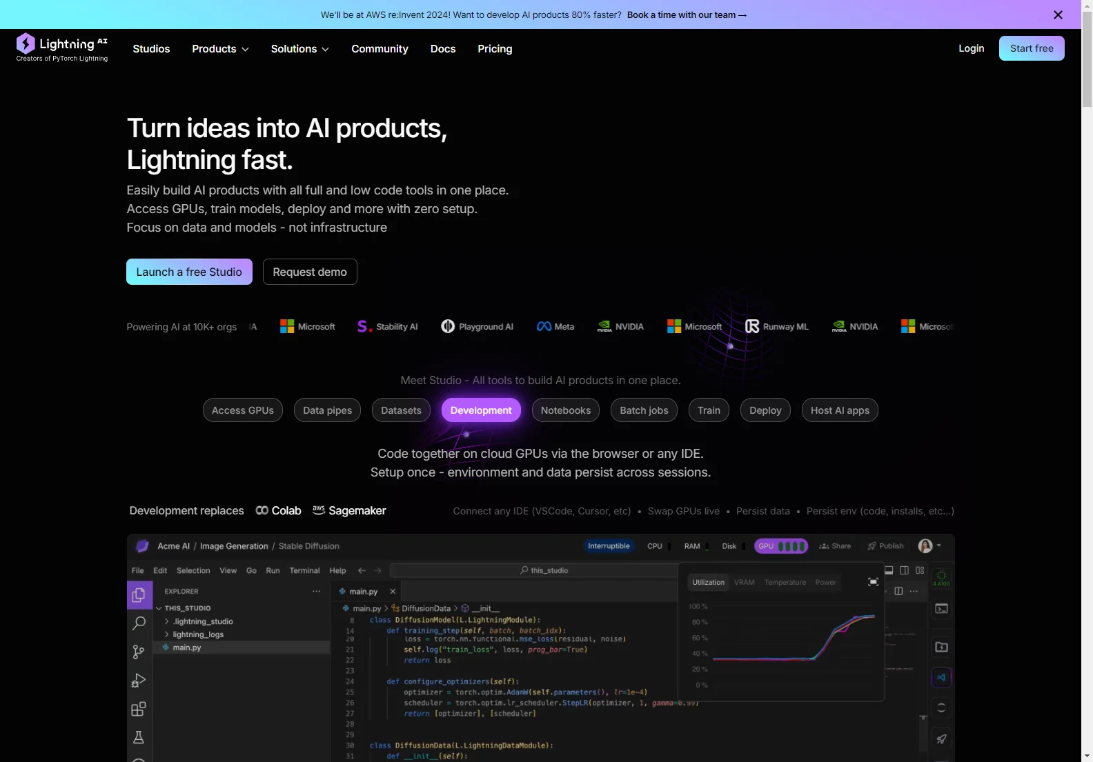Toggle the GPU usage pill
Viewport: 1093px width, 762px height.
click(780, 546)
